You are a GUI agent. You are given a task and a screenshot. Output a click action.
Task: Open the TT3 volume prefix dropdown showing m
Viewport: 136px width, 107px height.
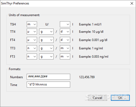65,48
